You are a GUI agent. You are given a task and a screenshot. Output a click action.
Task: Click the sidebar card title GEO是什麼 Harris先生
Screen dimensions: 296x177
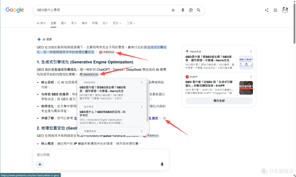208,59
